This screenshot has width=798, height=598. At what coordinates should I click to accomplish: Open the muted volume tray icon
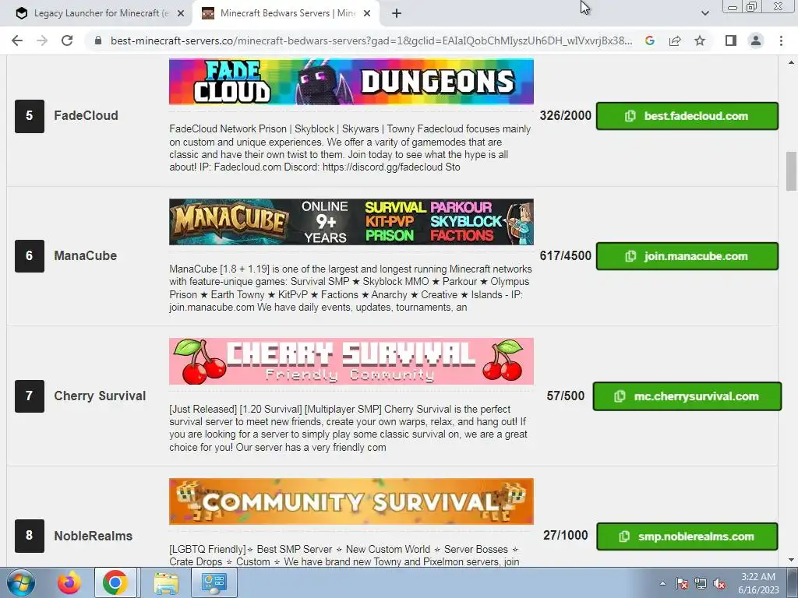719,583
